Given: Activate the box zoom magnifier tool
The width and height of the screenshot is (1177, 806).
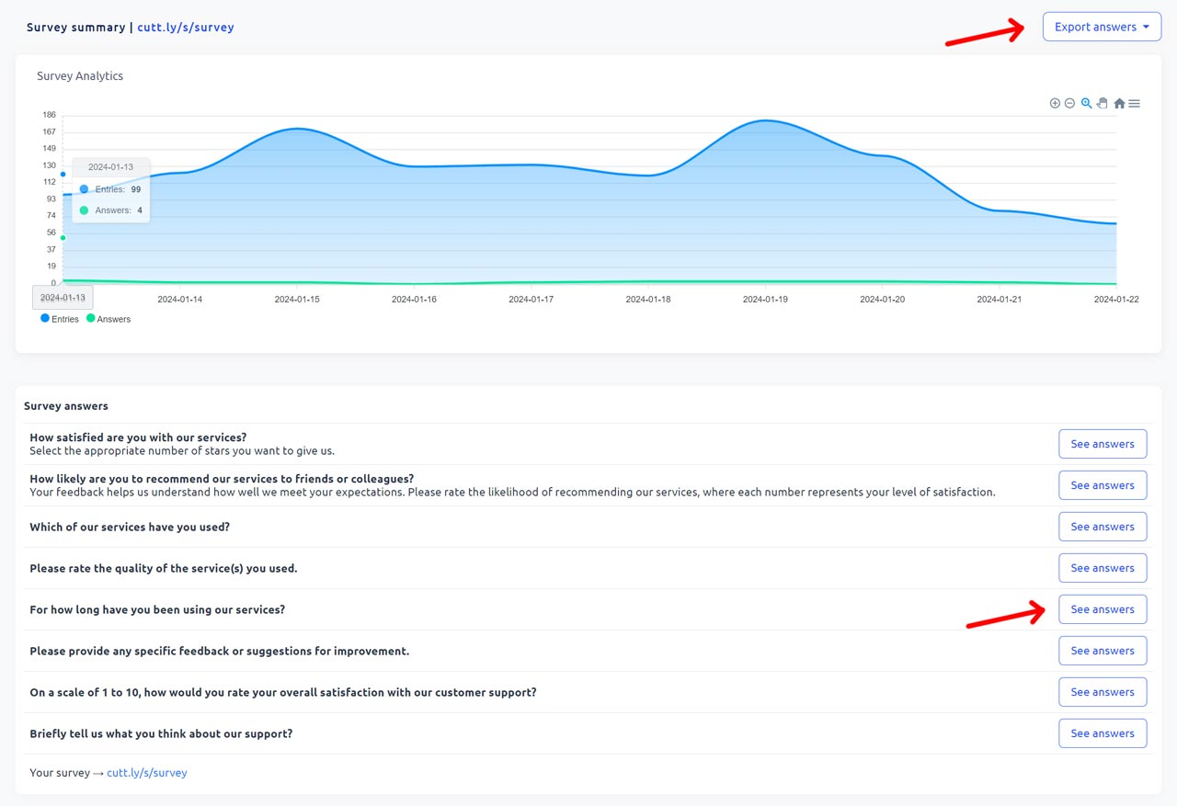Looking at the screenshot, I should (1086, 103).
